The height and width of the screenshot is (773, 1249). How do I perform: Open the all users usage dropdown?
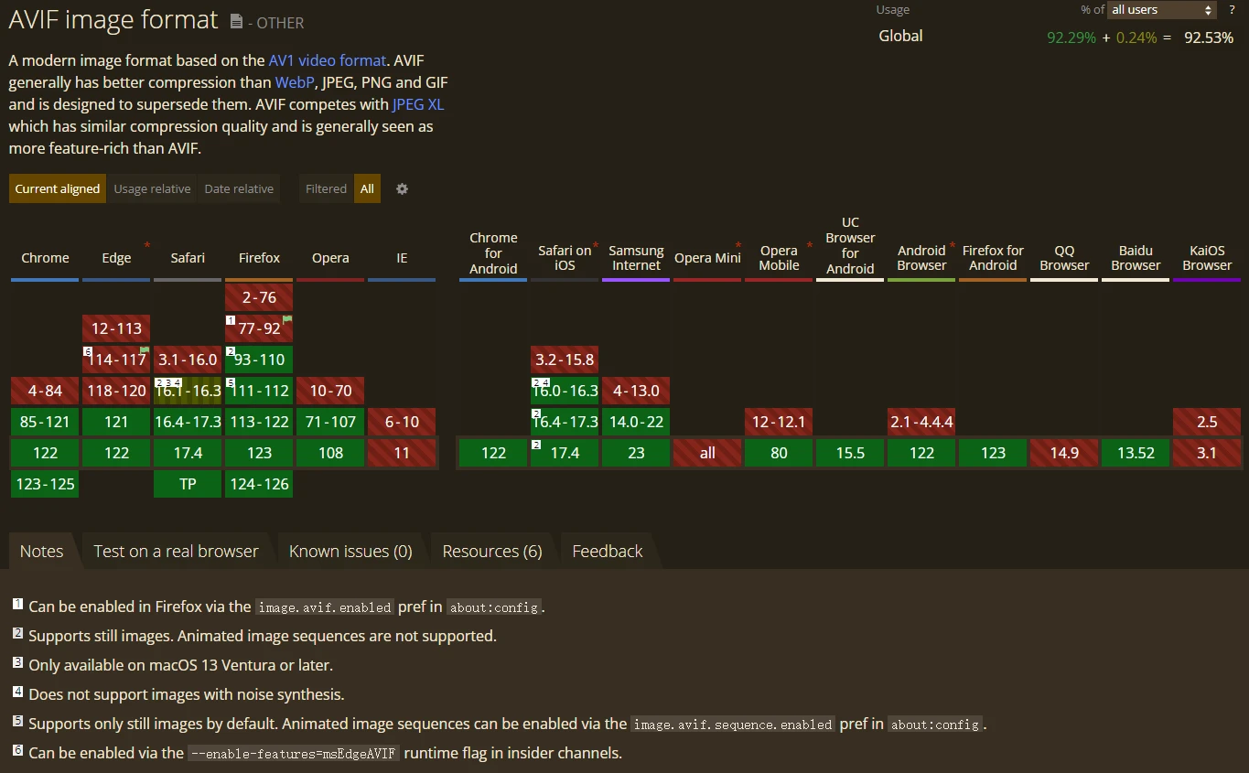[1161, 10]
